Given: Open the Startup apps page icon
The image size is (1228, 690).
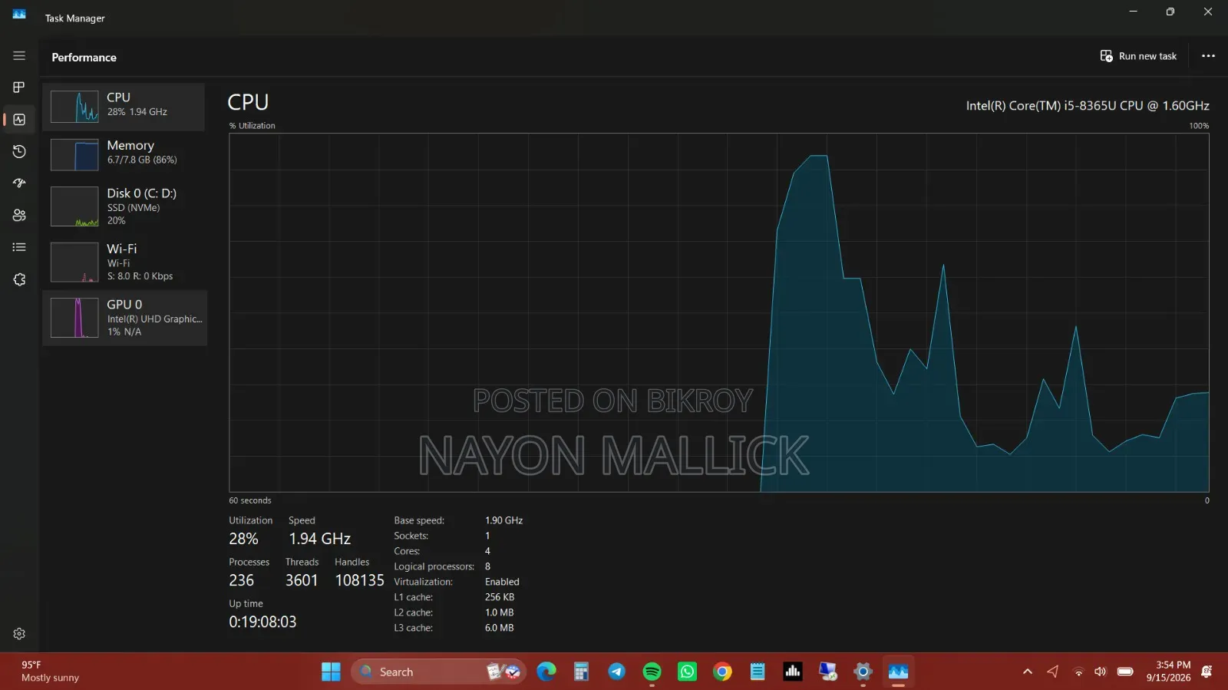Looking at the screenshot, I should [19, 183].
